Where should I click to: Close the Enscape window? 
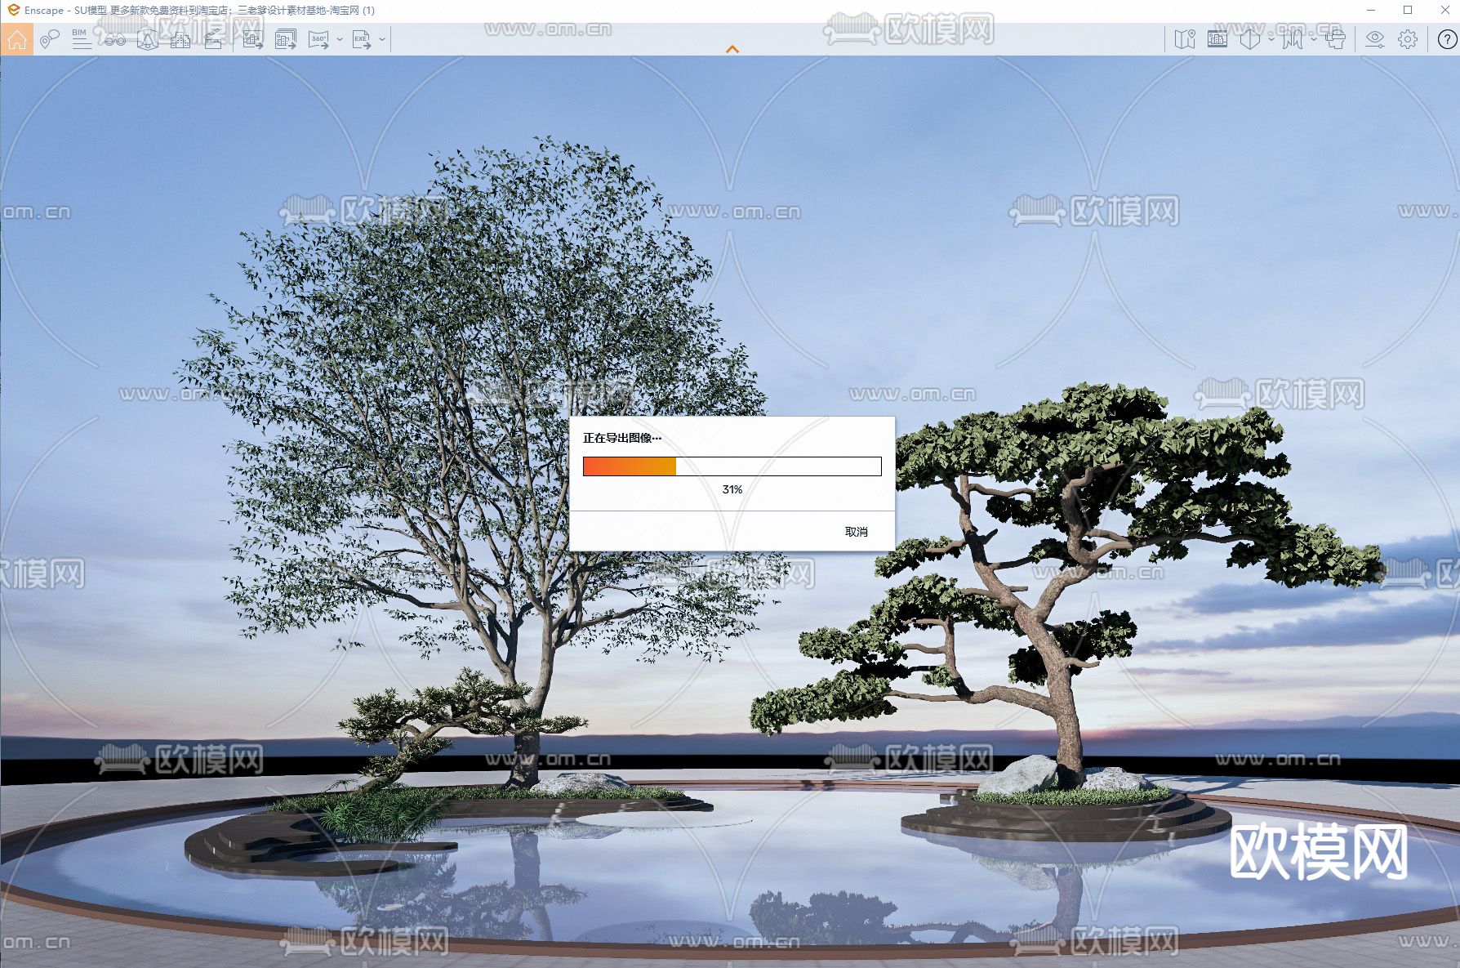[1444, 10]
